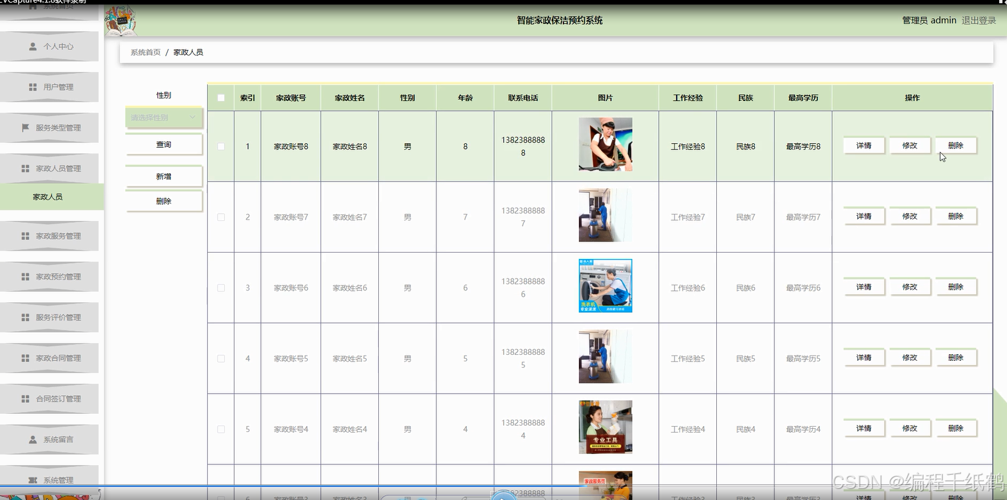1007x500 pixels.
Task: Open 详情 for 家政姓名7
Action: pos(864,216)
